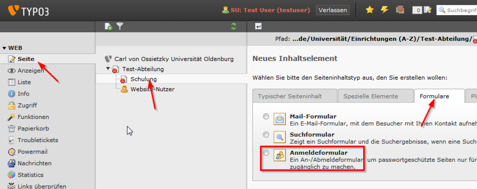Screen dimensions: 477x189
Task: Click the bookmarks star icon
Action: tap(370, 10)
